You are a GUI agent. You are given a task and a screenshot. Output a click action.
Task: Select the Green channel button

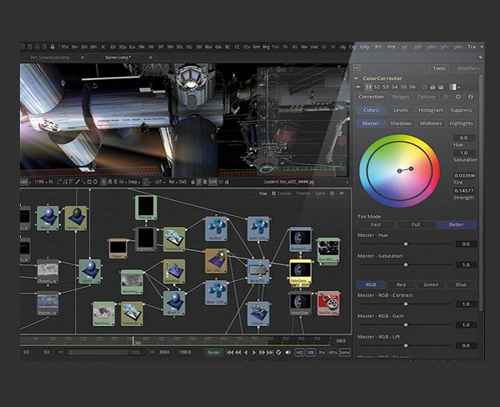point(431,284)
